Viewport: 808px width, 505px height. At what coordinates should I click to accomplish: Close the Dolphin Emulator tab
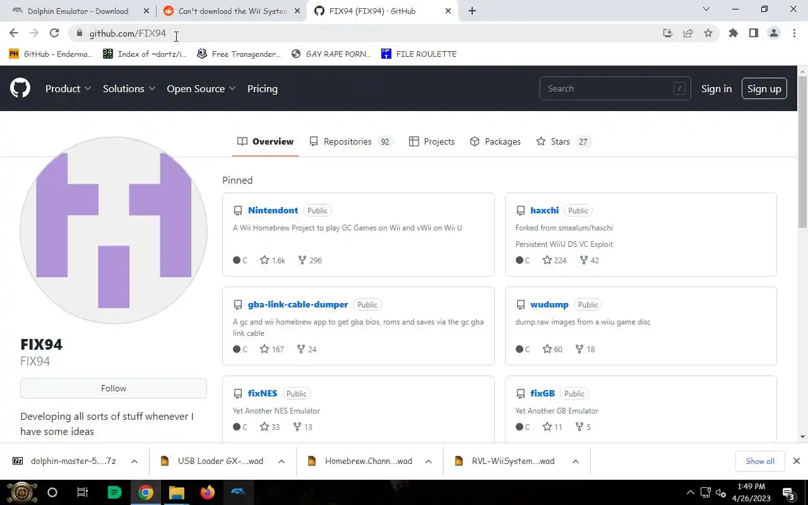(146, 11)
